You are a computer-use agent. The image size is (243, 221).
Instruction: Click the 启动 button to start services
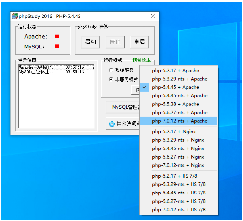[91, 42]
